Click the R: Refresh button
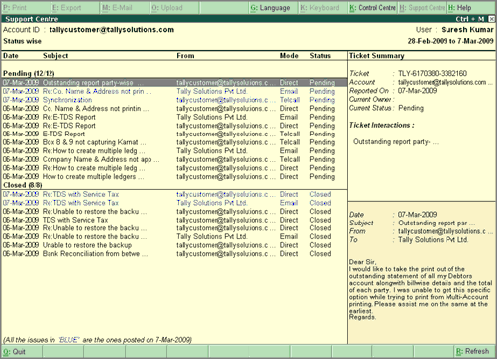497x359 pixels. pyautogui.click(x=474, y=352)
